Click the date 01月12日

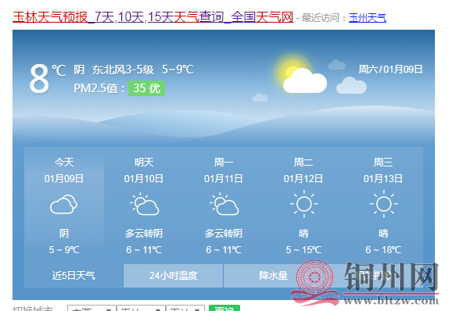[304, 179]
